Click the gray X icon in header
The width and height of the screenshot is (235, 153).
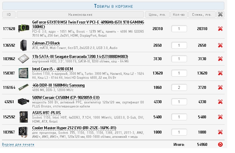220,15
